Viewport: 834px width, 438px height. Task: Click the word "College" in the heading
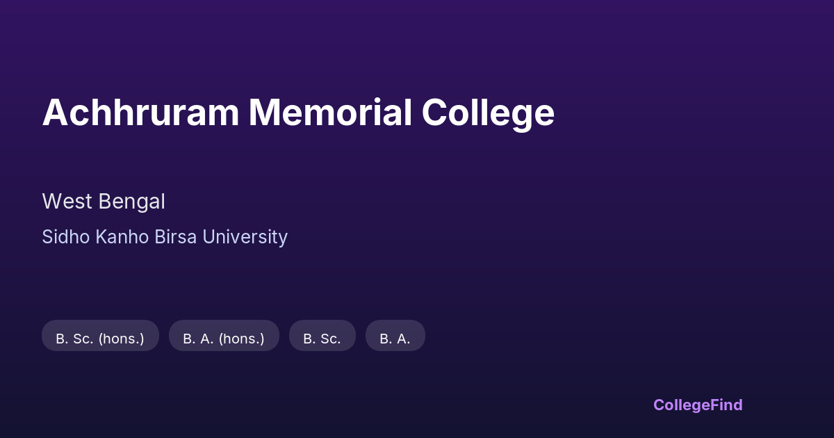488,113
